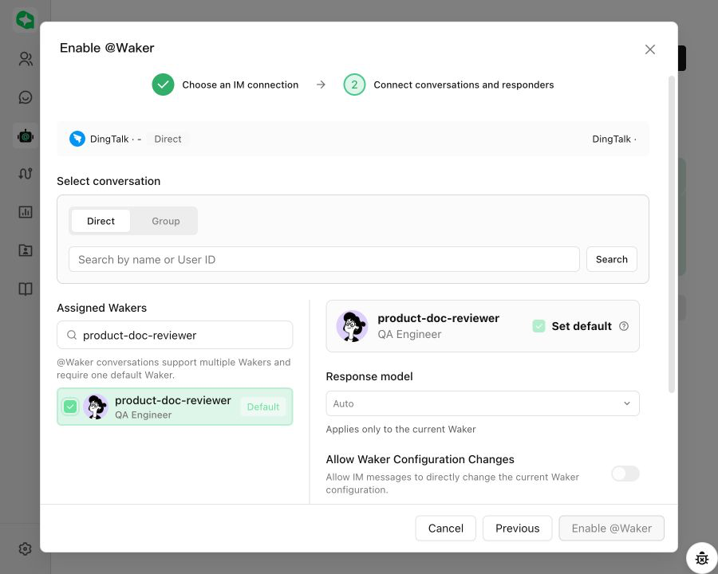The width and height of the screenshot is (718, 574).
Task: Click the Response model heading
Action: click(x=369, y=377)
